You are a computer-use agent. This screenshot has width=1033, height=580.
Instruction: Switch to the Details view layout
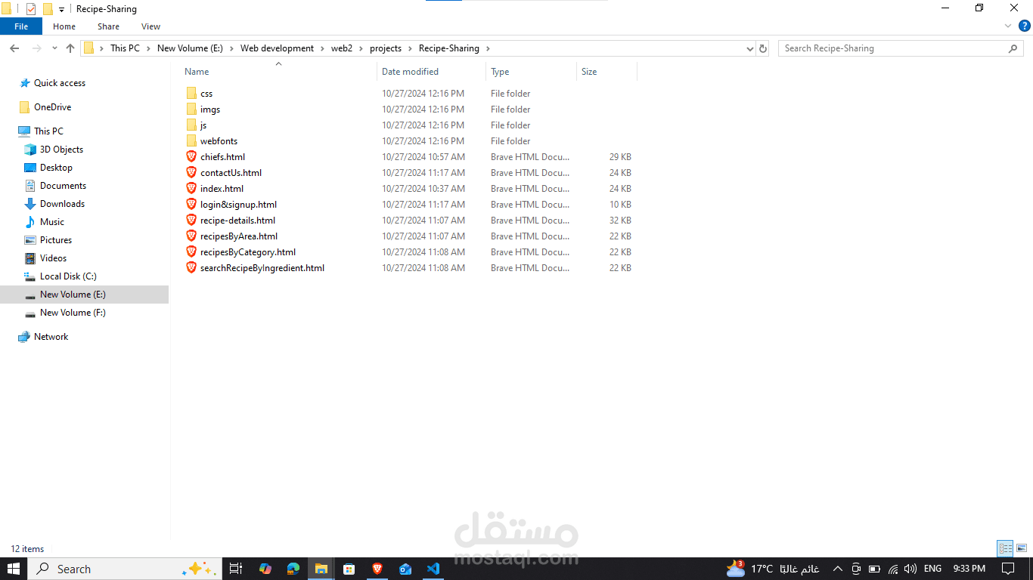pos(1005,549)
